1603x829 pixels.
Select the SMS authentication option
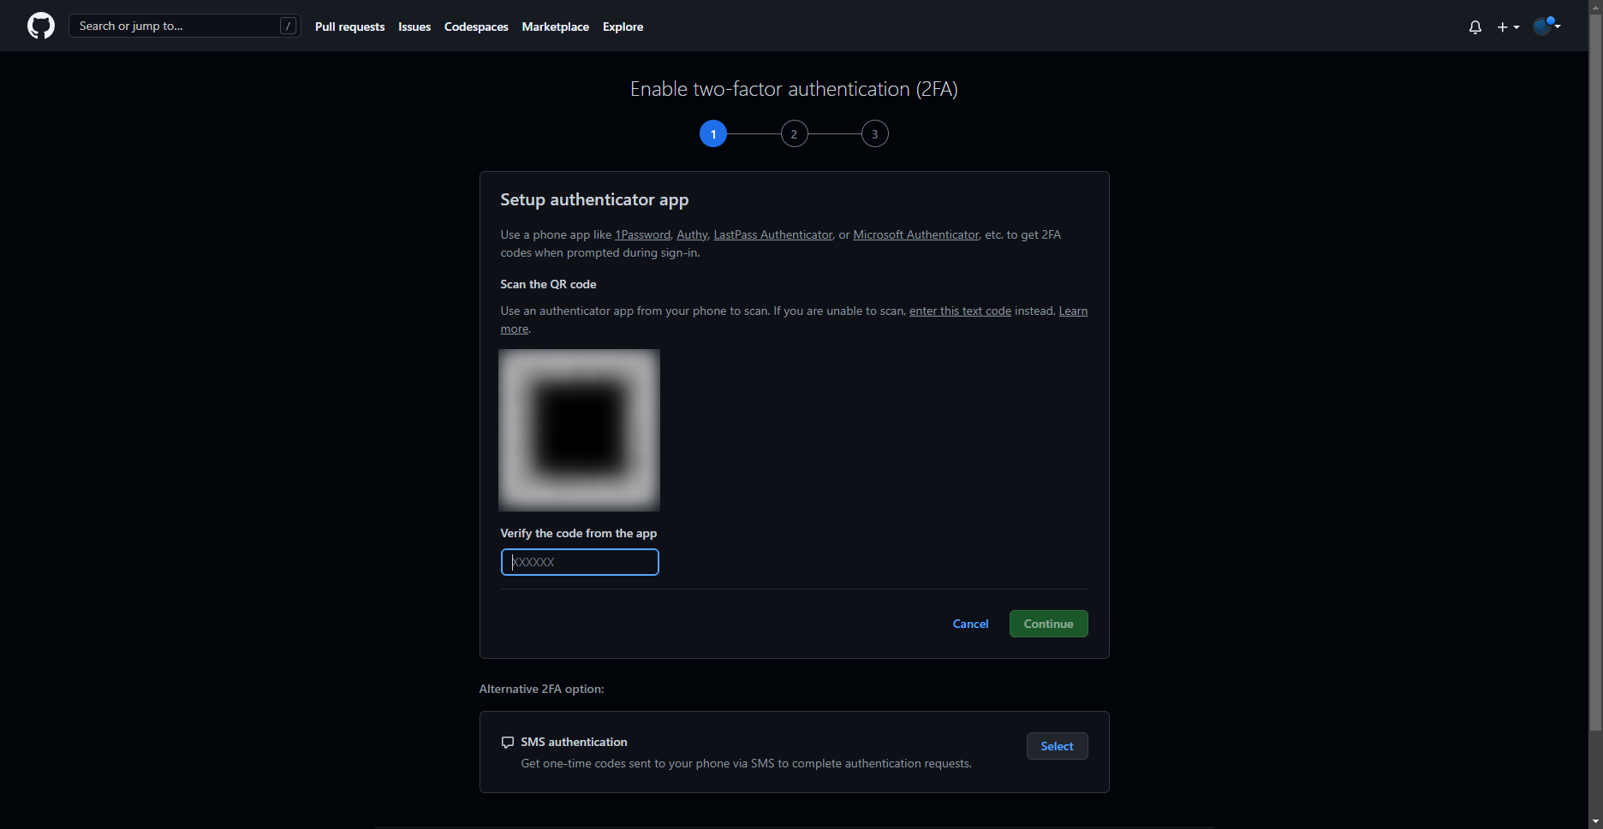click(1057, 746)
